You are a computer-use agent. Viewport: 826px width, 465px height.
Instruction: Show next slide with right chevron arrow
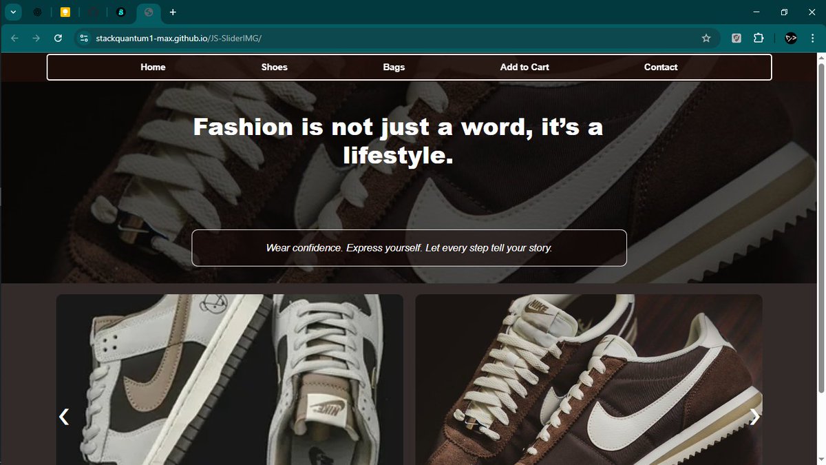(754, 416)
